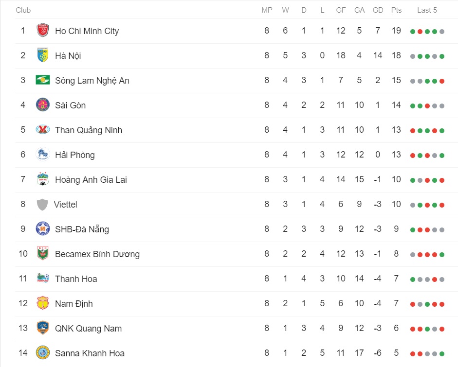
Task: Click the Ho Chi Minh City club crest
Action: point(43,30)
